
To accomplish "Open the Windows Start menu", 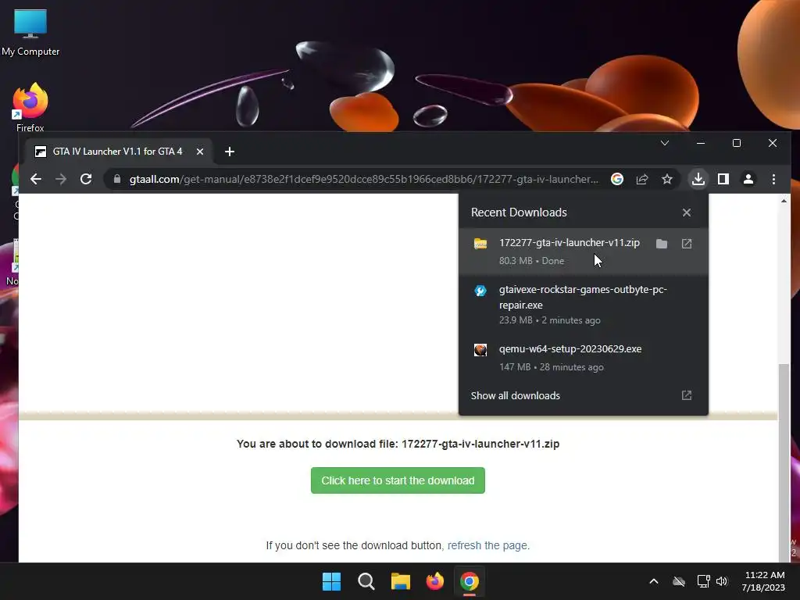I will (x=331, y=581).
